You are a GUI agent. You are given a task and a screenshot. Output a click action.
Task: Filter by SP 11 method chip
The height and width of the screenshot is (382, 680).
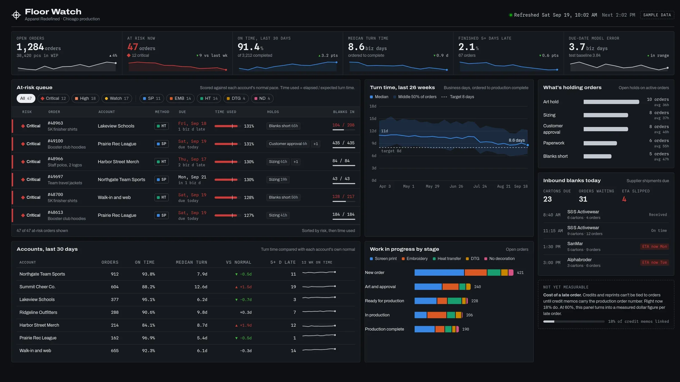point(152,98)
